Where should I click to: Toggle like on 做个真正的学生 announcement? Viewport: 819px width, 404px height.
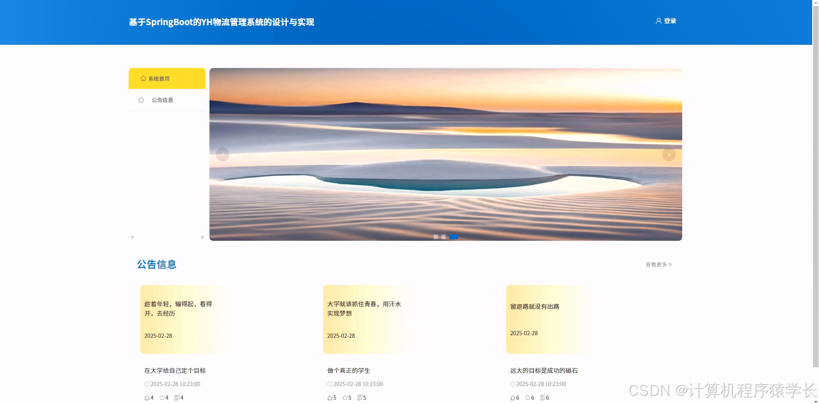click(x=329, y=397)
